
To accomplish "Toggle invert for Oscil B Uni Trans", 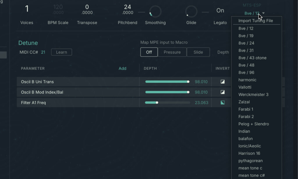I will [x=223, y=82].
